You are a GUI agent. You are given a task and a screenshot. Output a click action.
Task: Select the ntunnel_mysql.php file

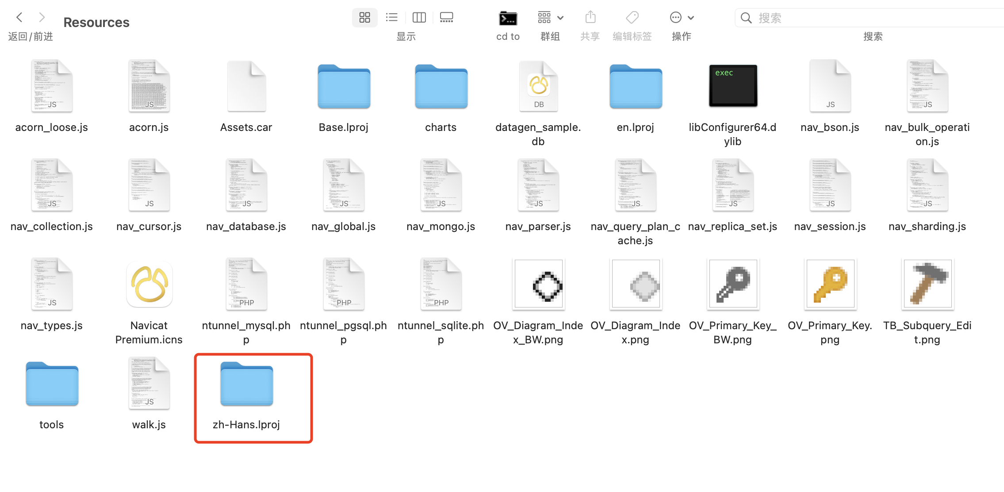pyautogui.click(x=246, y=284)
